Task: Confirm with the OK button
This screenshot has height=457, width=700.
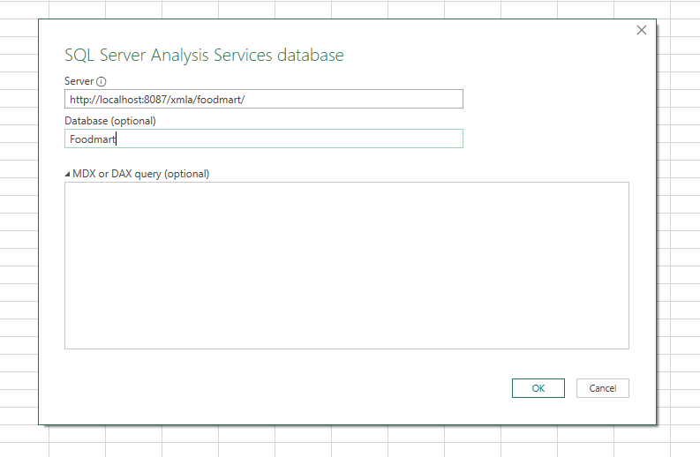Action: point(538,388)
